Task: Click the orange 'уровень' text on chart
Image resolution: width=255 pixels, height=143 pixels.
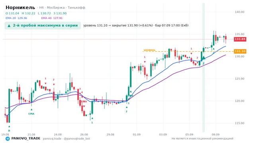Action: point(149,50)
